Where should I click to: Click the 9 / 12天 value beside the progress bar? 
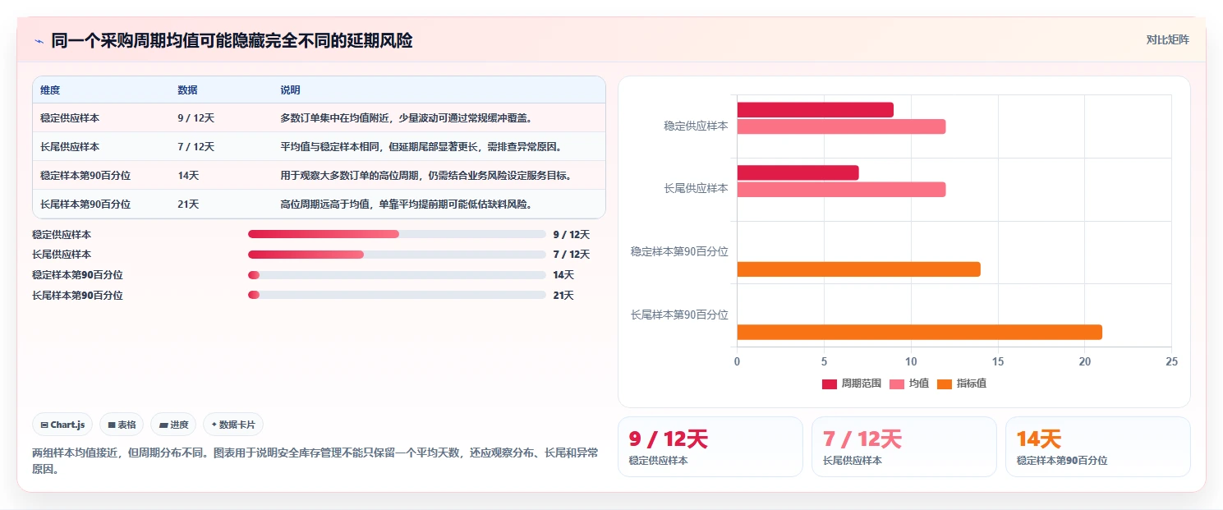[572, 234]
